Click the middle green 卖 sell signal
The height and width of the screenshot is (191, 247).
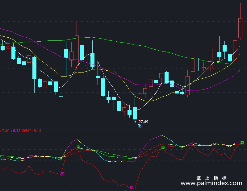coord(163,147)
